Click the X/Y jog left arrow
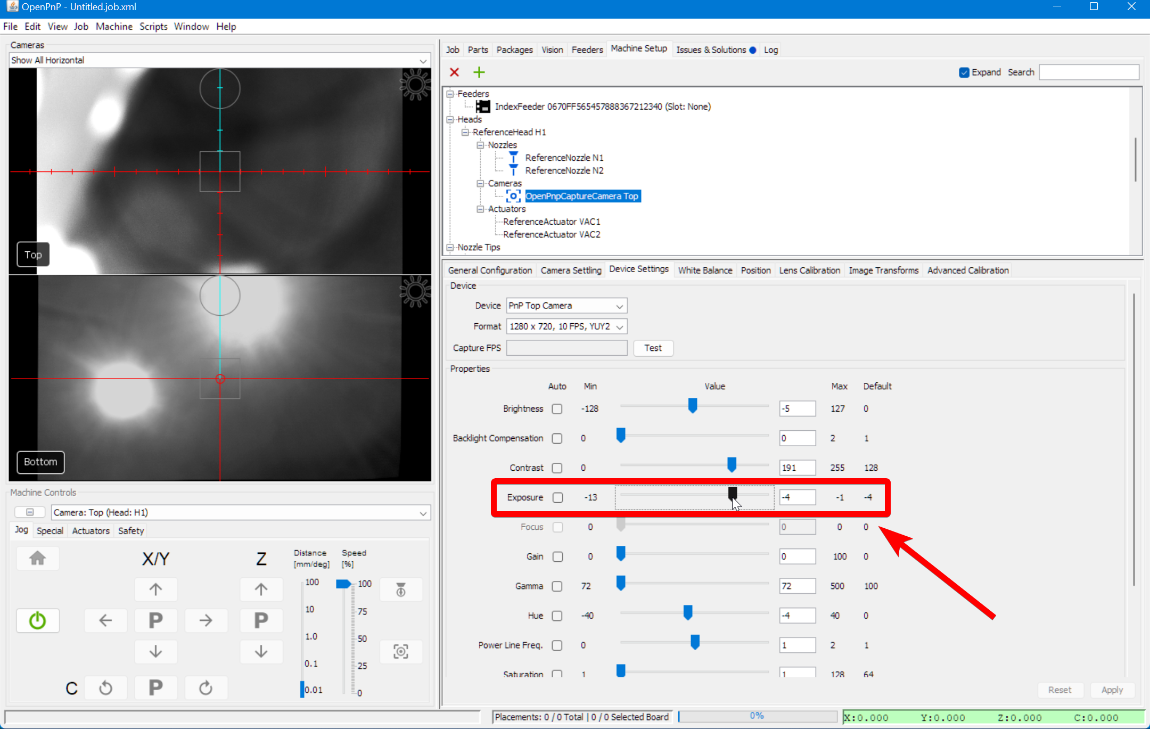This screenshot has width=1150, height=729. click(105, 620)
